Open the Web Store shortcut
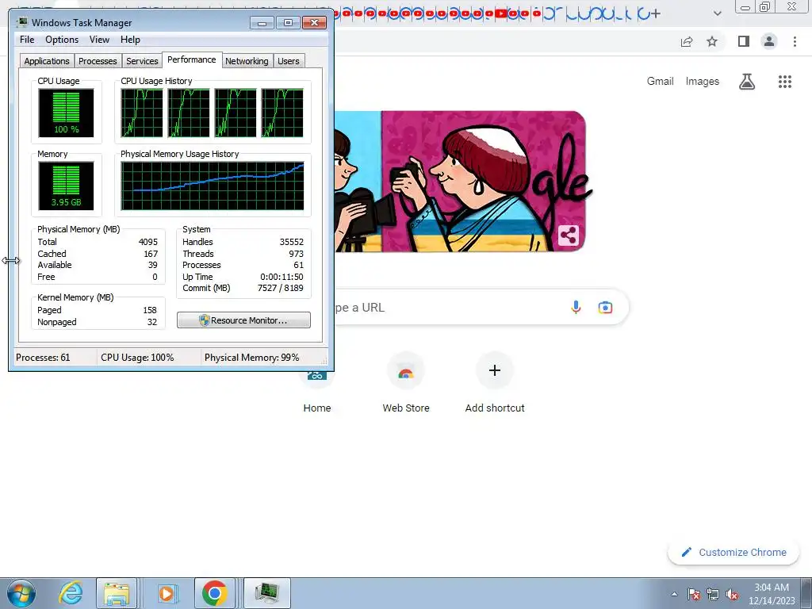Image resolution: width=812 pixels, height=609 pixels. coord(406,384)
